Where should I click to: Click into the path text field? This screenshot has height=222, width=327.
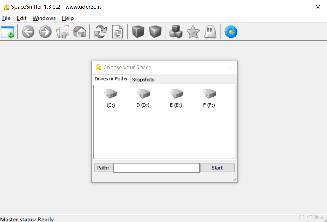(157, 168)
